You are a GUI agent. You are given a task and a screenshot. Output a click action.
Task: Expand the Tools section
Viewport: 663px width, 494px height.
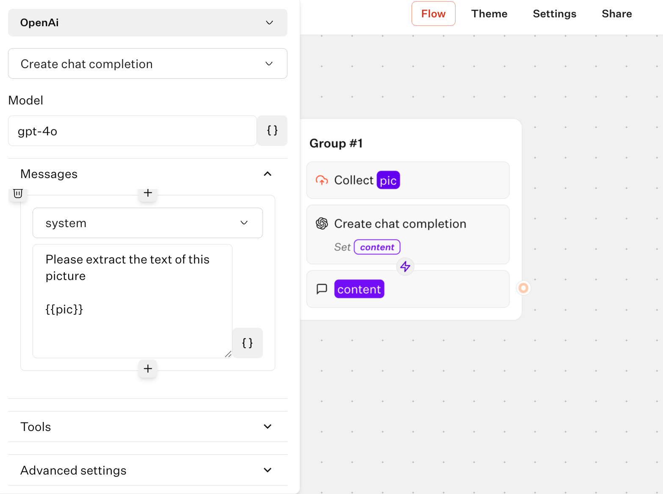point(268,426)
